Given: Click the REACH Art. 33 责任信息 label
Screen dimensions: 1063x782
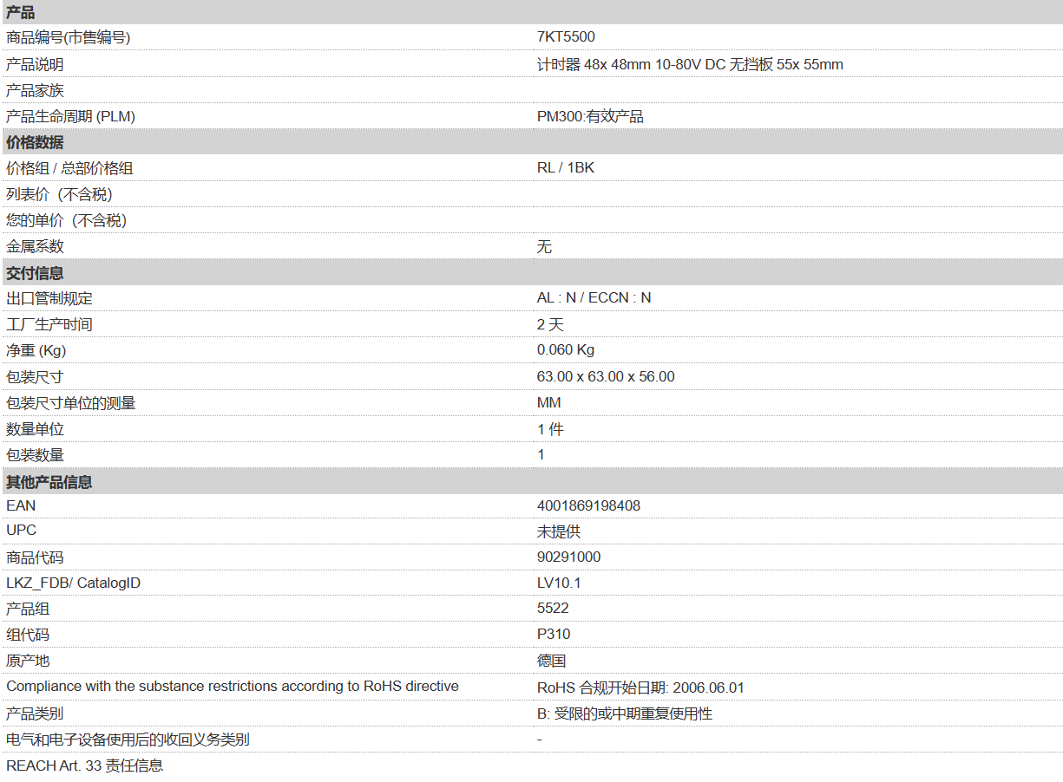Looking at the screenshot, I should click(x=84, y=766).
